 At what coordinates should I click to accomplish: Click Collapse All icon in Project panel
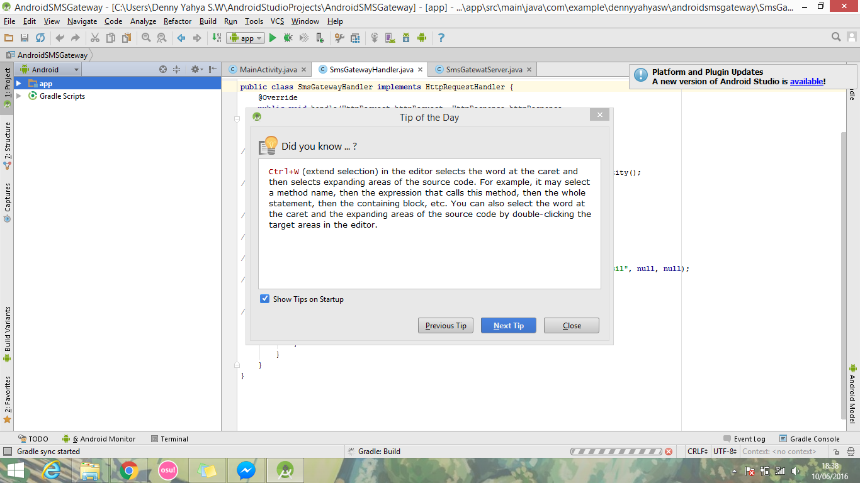click(x=177, y=69)
